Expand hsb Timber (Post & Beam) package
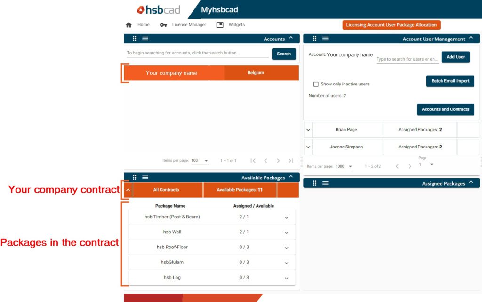Image resolution: width=482 pixels, height=302 pixels. (x=287, y=217)
